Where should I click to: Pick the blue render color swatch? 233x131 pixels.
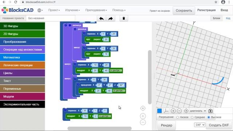click(x=159, y=111)
